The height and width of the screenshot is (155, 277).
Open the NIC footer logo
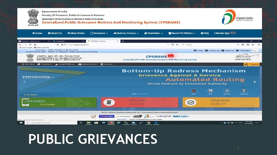(181, 116)
